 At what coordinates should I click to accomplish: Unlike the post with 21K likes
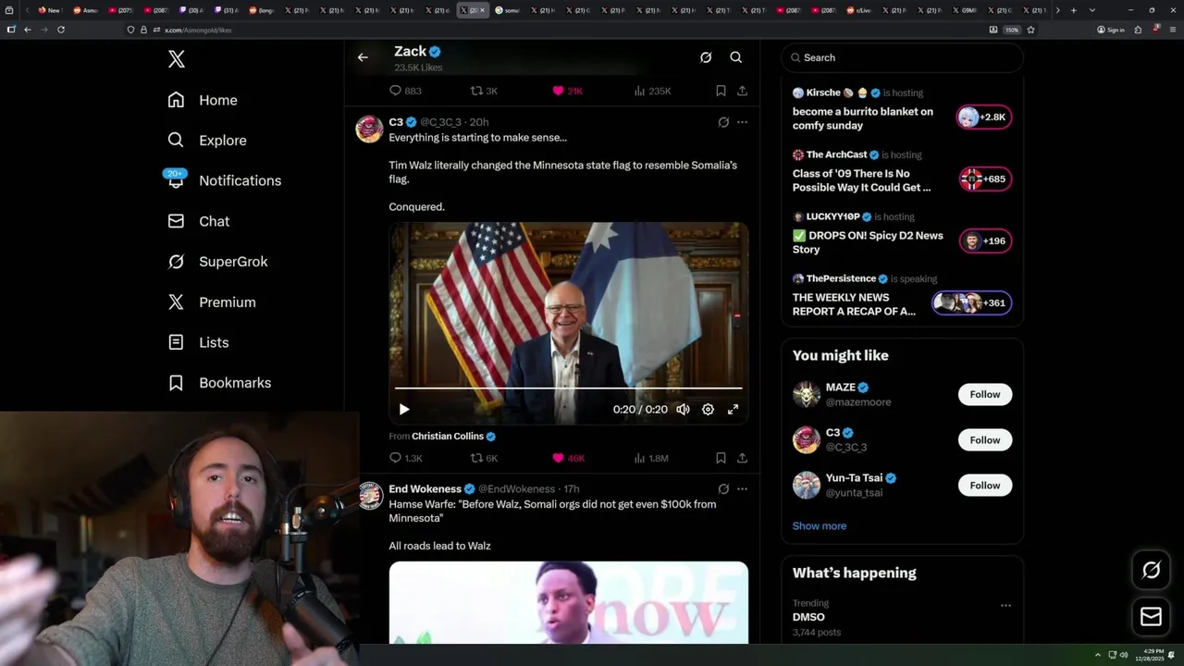(567, 91)
